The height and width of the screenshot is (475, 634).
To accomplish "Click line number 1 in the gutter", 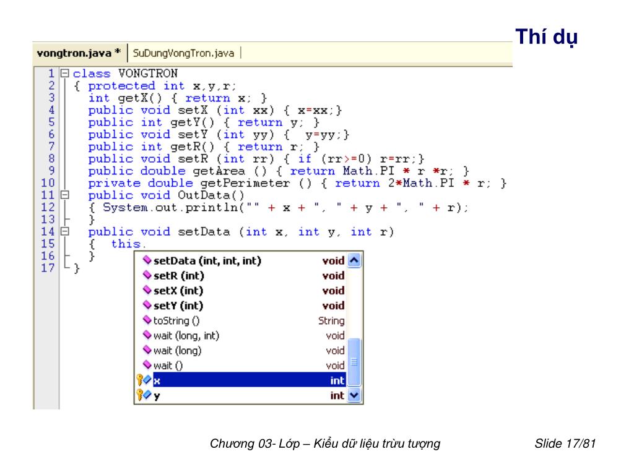I will coord(51,74).
